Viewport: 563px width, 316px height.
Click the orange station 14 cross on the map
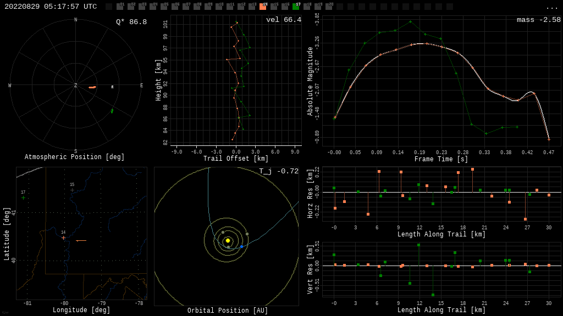click(x=63, y=238)
